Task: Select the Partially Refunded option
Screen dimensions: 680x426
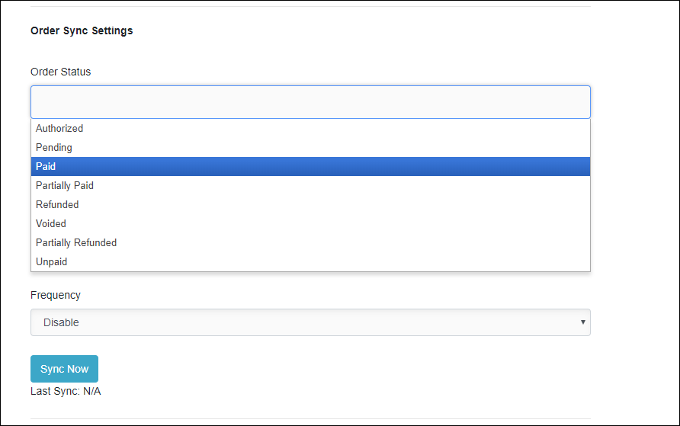Action: click(76, 242)
